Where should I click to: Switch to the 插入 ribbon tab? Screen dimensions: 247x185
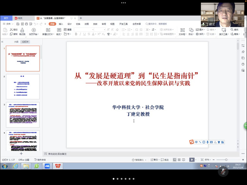coord(61,24)
